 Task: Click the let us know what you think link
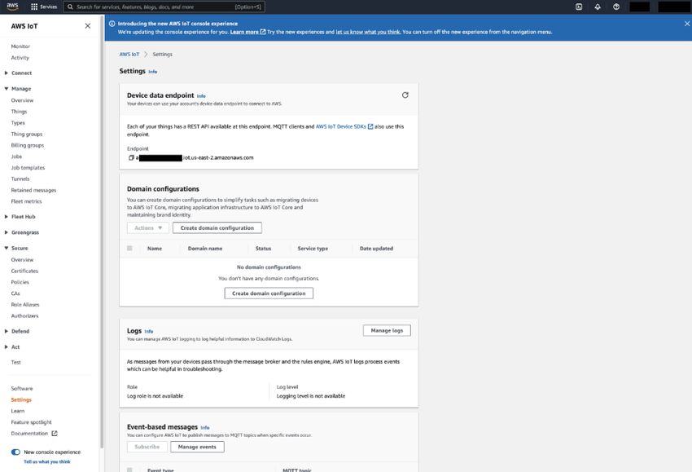[368, 32]
